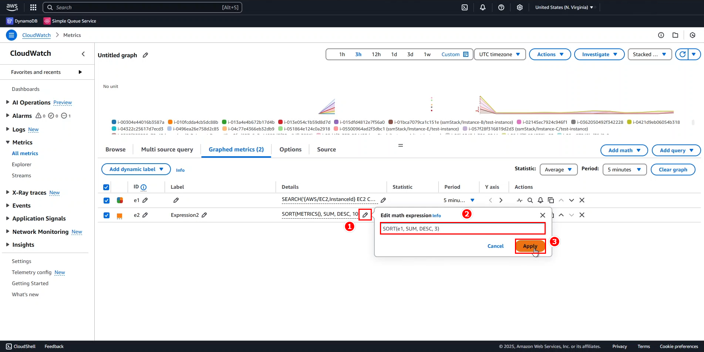Create an alarm from the e1 row bell icon
Image resolution: width=704 pixels, height=352 pixels.
[540, 200]
